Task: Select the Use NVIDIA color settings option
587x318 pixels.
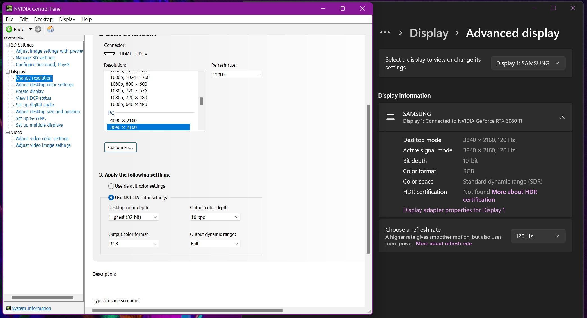Action: 111,198
